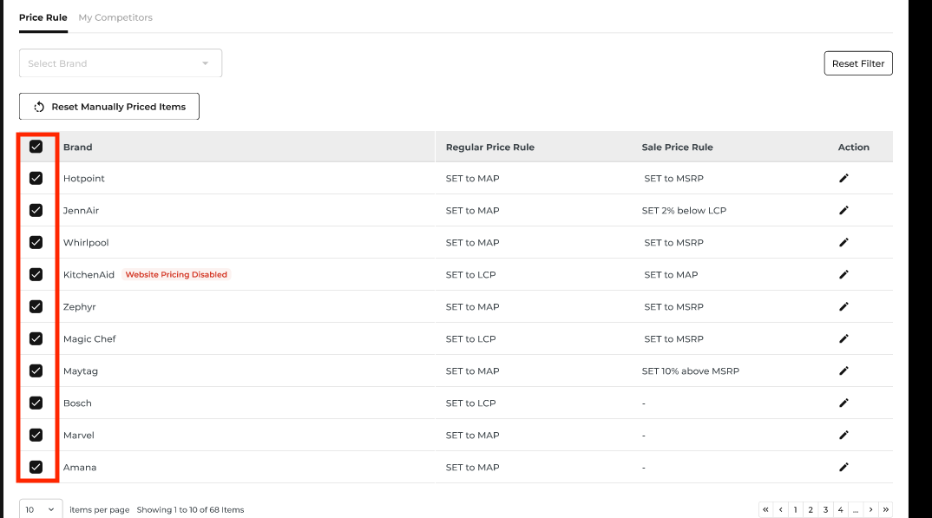Go to page 3
Image resolution: width=932 pixels, height=518 pixels.
[825, 509]
